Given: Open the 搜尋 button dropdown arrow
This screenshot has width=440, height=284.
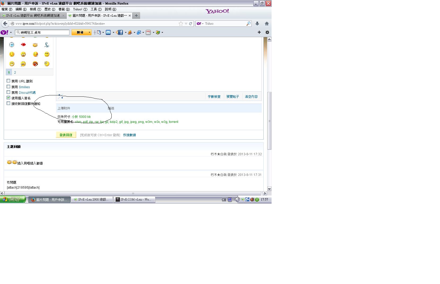Looking at the screenshot, I should pyautogui.click(x=89, y=32).
